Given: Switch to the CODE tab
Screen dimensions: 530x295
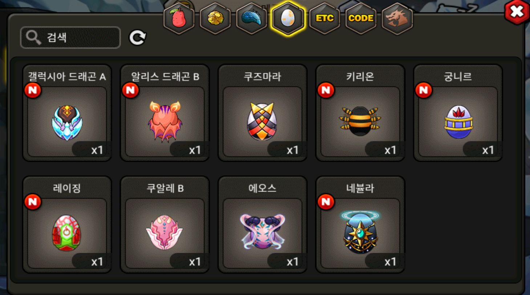Looking at the screenshot, I should [361, 18].
